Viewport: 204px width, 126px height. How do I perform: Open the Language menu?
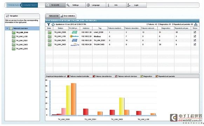96,5
